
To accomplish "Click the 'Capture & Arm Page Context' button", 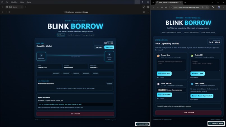I will point(202,96).
